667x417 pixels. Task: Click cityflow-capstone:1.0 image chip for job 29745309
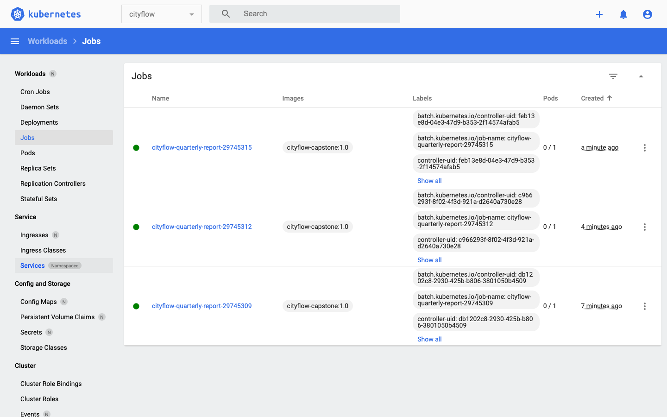(x=318, y=306)
